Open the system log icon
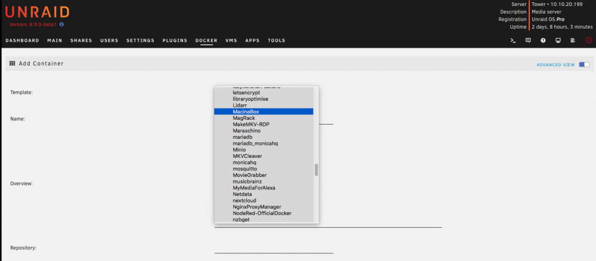Image resolution: width=596 pixels, height=261 pixels. (573, 41)
